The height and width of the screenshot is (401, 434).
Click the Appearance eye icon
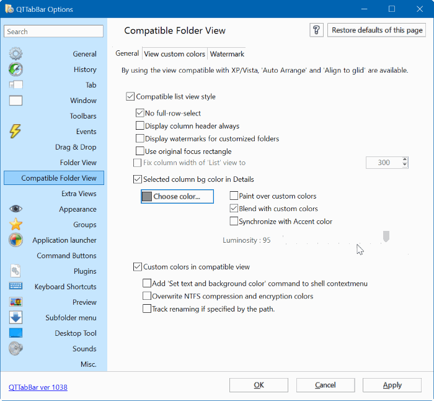point(15,209)
